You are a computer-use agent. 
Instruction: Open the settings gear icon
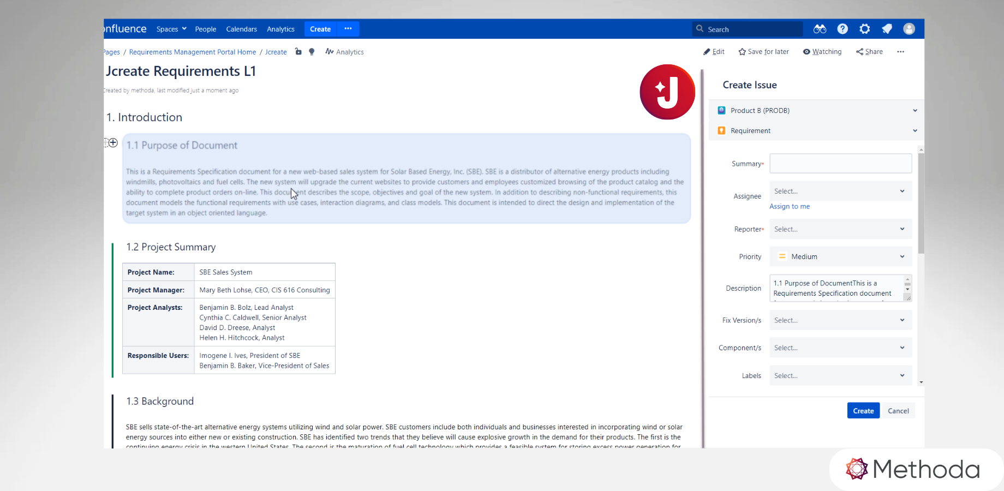pos(865,29)
